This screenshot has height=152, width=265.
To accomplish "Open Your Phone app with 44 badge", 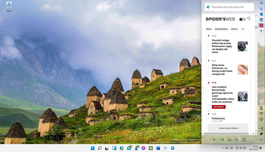I will pos(136,148).
